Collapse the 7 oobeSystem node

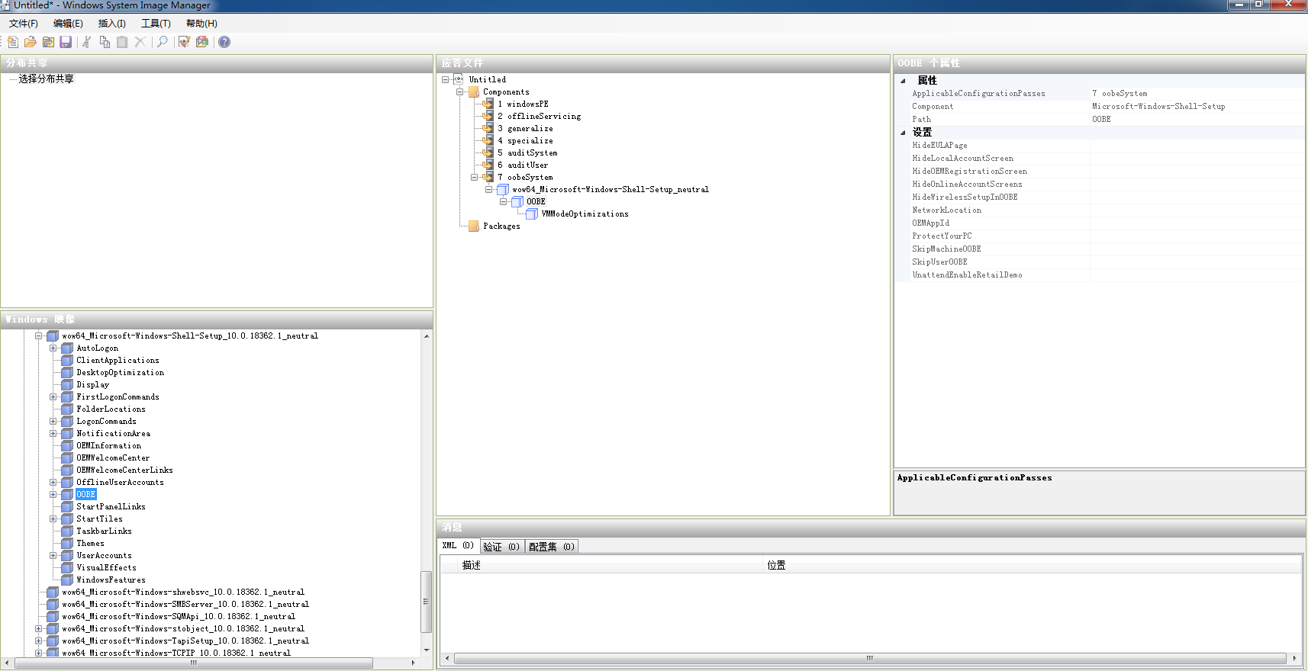click(x=474, y=178)
